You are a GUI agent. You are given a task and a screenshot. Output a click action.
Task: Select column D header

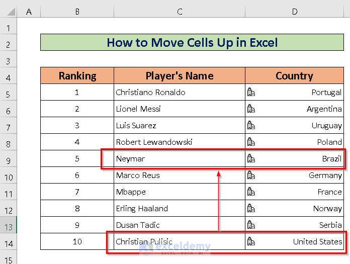click(294, 12)
